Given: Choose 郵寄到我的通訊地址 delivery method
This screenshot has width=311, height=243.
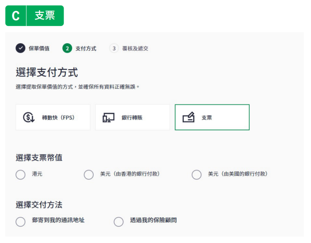Looking at the screenshot, I should click(21, 221).
